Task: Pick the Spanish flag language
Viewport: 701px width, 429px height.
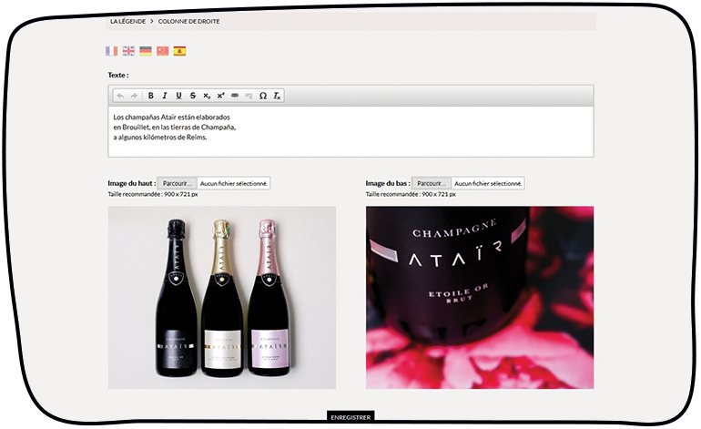Action: (x=180, y=51)
